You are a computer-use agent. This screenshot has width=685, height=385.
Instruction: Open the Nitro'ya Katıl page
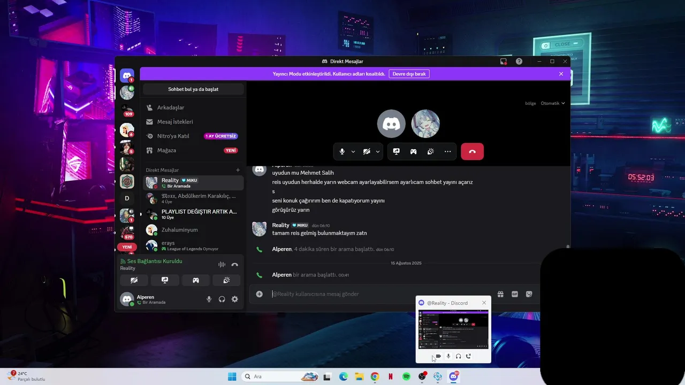tap(193, 136)
